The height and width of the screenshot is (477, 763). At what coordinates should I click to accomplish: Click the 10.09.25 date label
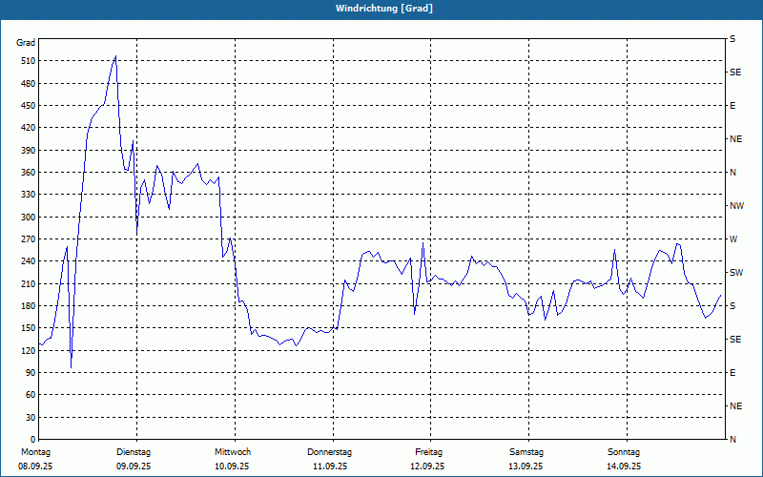pos(232,467)
